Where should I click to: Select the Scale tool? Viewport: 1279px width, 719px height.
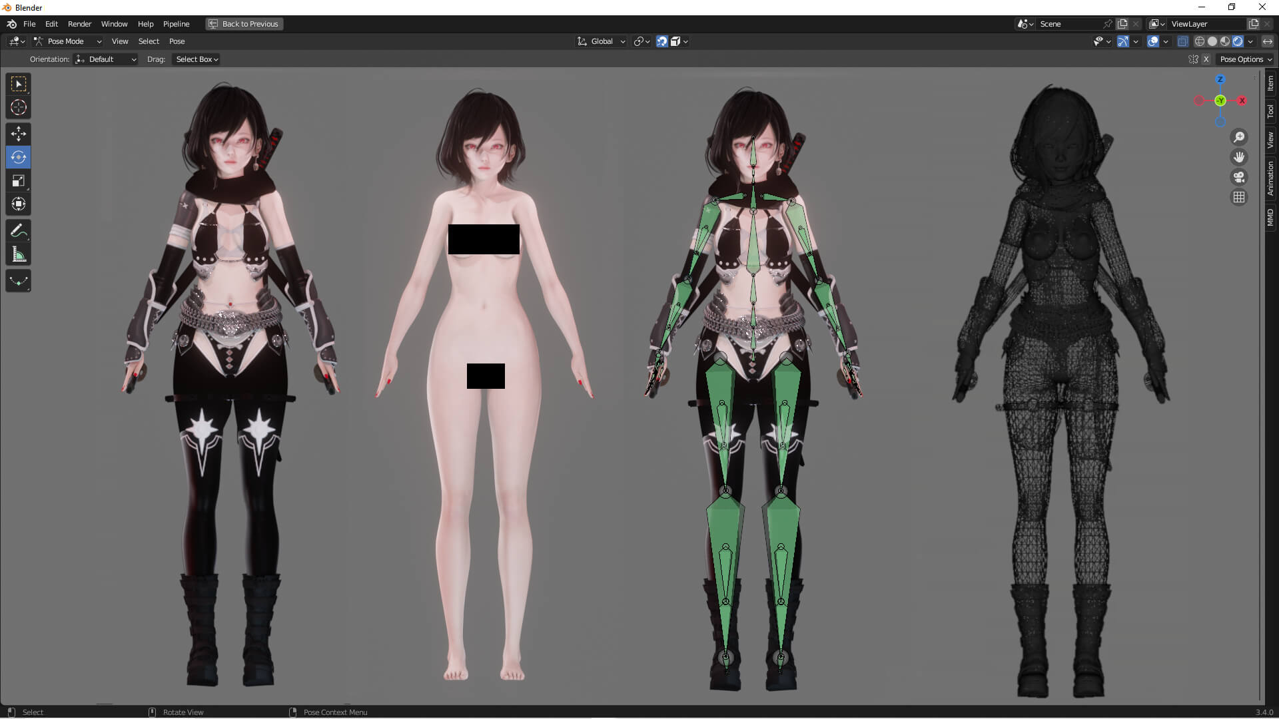click(x=18, y=180)
